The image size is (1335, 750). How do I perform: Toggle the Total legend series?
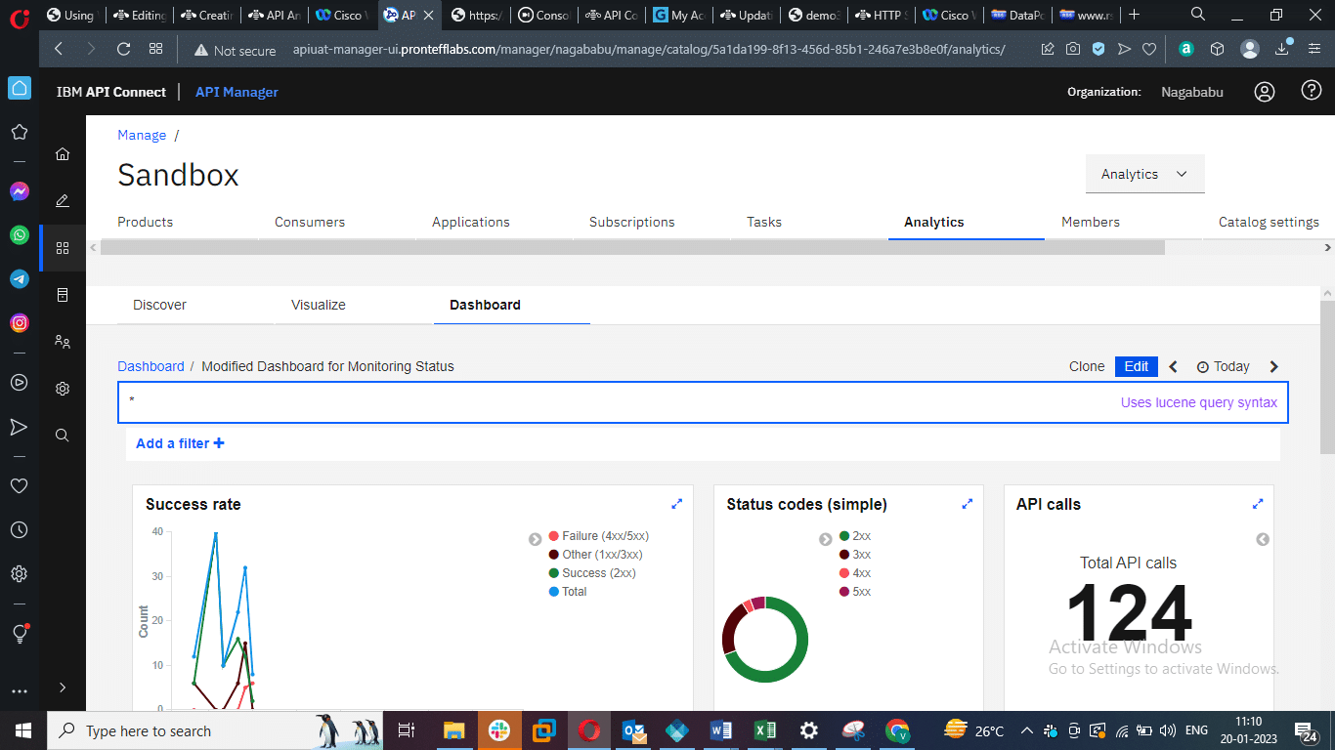click(x=568, y=592)
